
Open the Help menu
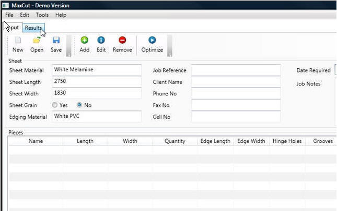61,15
